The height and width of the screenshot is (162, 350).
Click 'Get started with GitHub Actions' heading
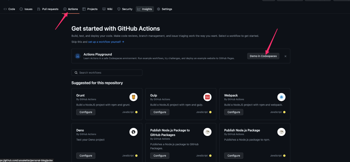116,29
